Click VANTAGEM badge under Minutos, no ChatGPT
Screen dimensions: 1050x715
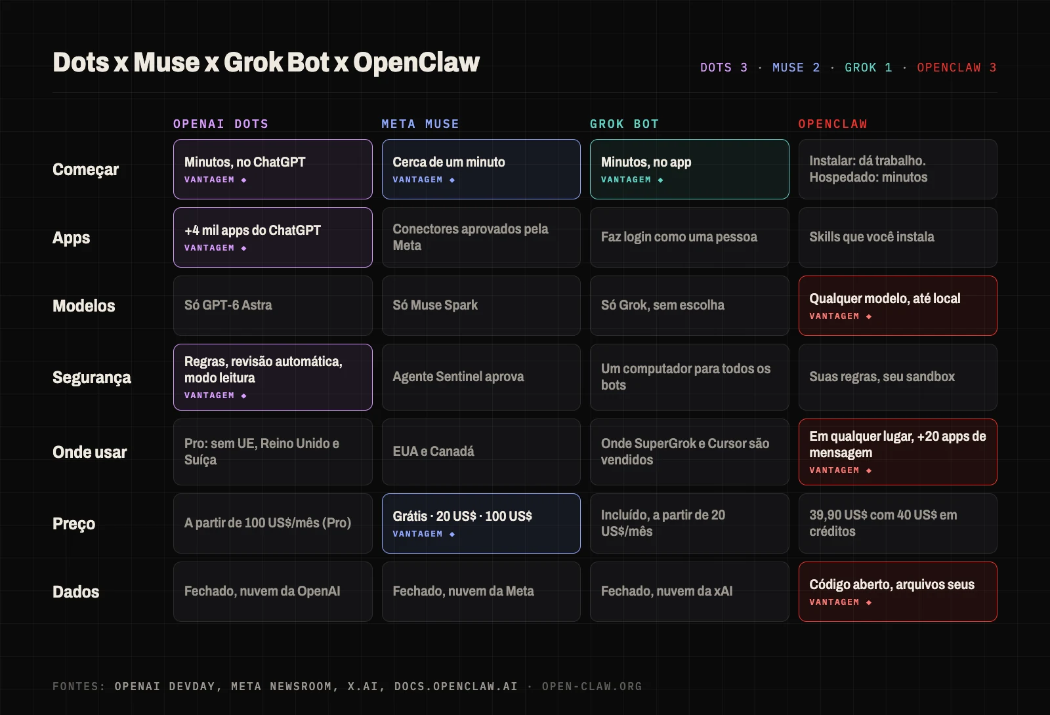(215, 180)
